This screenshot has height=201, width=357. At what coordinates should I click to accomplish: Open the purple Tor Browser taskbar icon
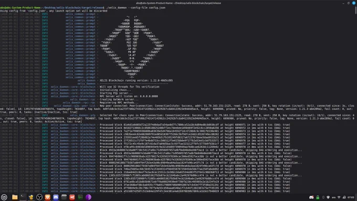[89, 197]
